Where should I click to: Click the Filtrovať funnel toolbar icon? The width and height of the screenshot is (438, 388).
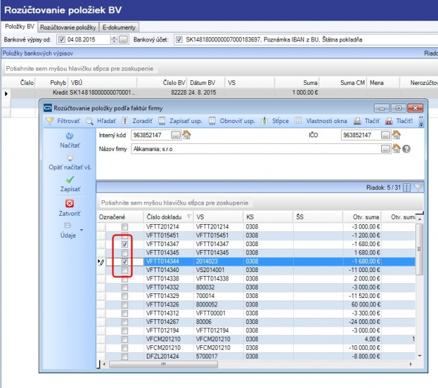pyautogui.click(x=50, y=120)
